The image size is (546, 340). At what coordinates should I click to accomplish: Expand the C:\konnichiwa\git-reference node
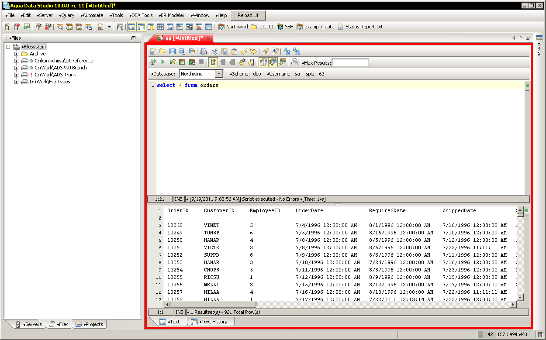click(x=17, y=61)
